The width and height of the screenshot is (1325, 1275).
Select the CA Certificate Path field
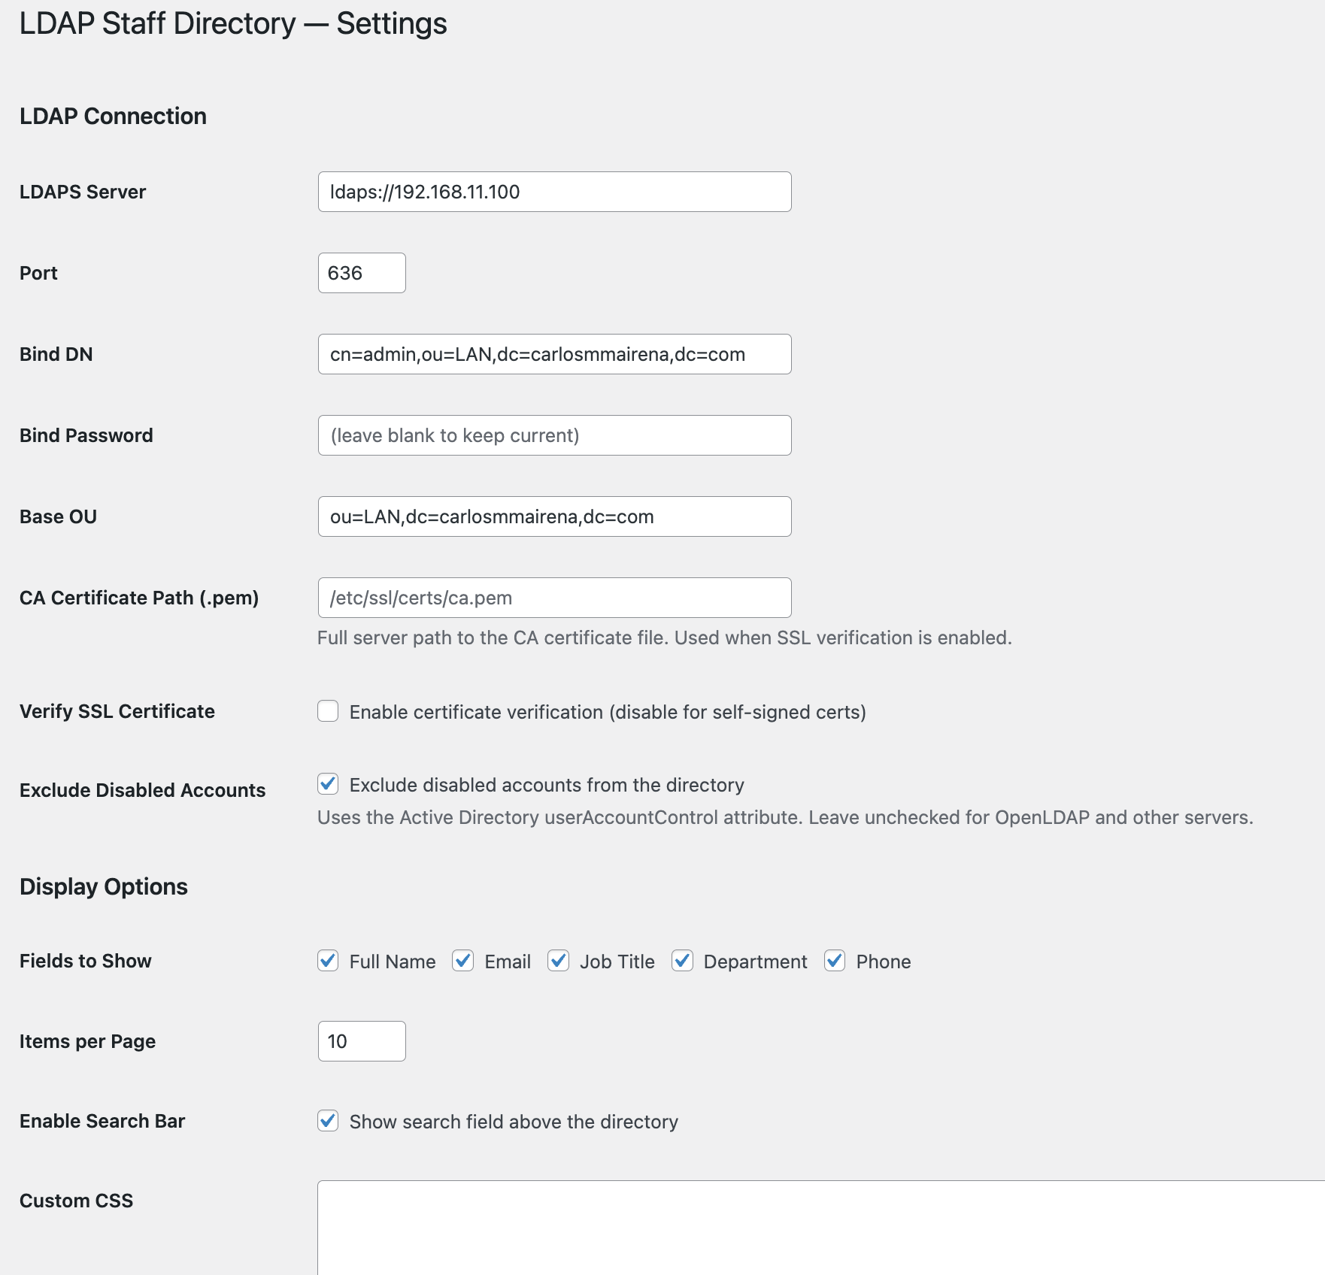tap(554, 598)
